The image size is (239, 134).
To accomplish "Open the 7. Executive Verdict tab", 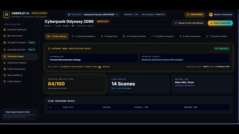I will [x=216, y=36].
